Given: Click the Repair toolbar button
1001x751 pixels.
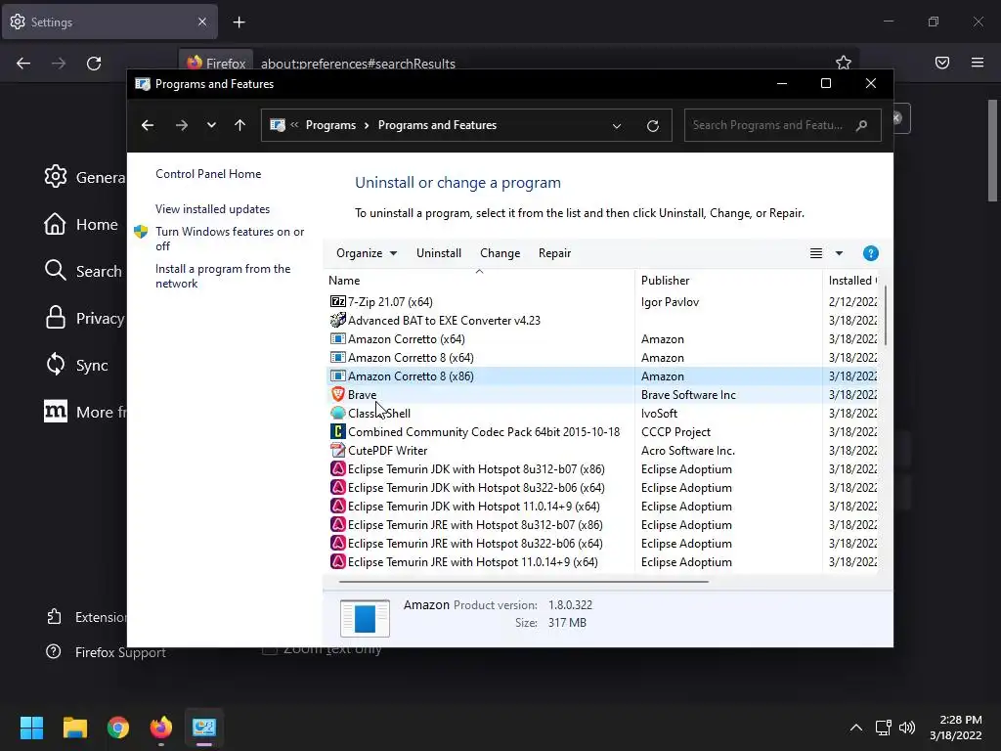Looking at the screenshot, I should pyautogui.click(x=555, y=253).
